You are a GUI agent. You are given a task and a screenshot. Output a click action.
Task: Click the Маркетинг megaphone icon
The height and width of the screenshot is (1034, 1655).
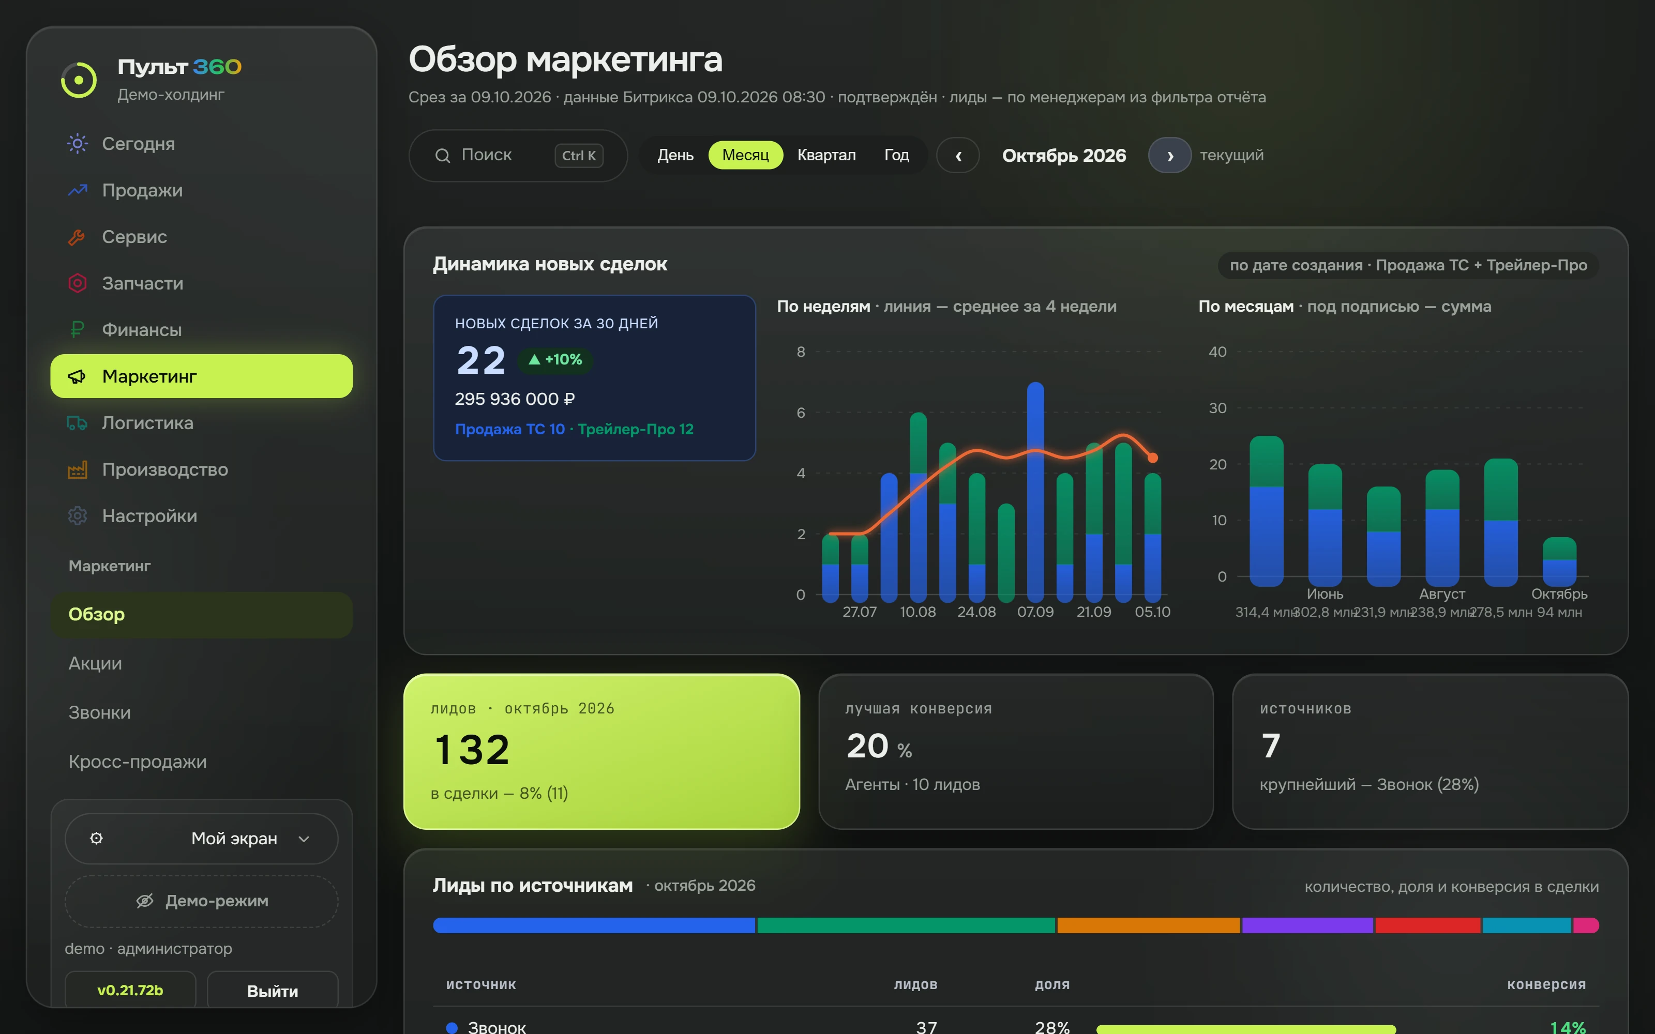pos(77,376)
